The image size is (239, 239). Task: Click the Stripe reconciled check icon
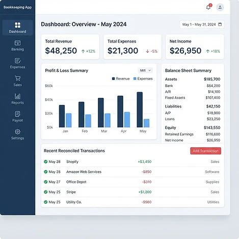point(46,192)
